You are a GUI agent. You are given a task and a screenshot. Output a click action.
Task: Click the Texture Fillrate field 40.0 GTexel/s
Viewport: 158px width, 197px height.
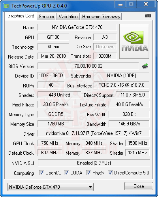(129, 104)
